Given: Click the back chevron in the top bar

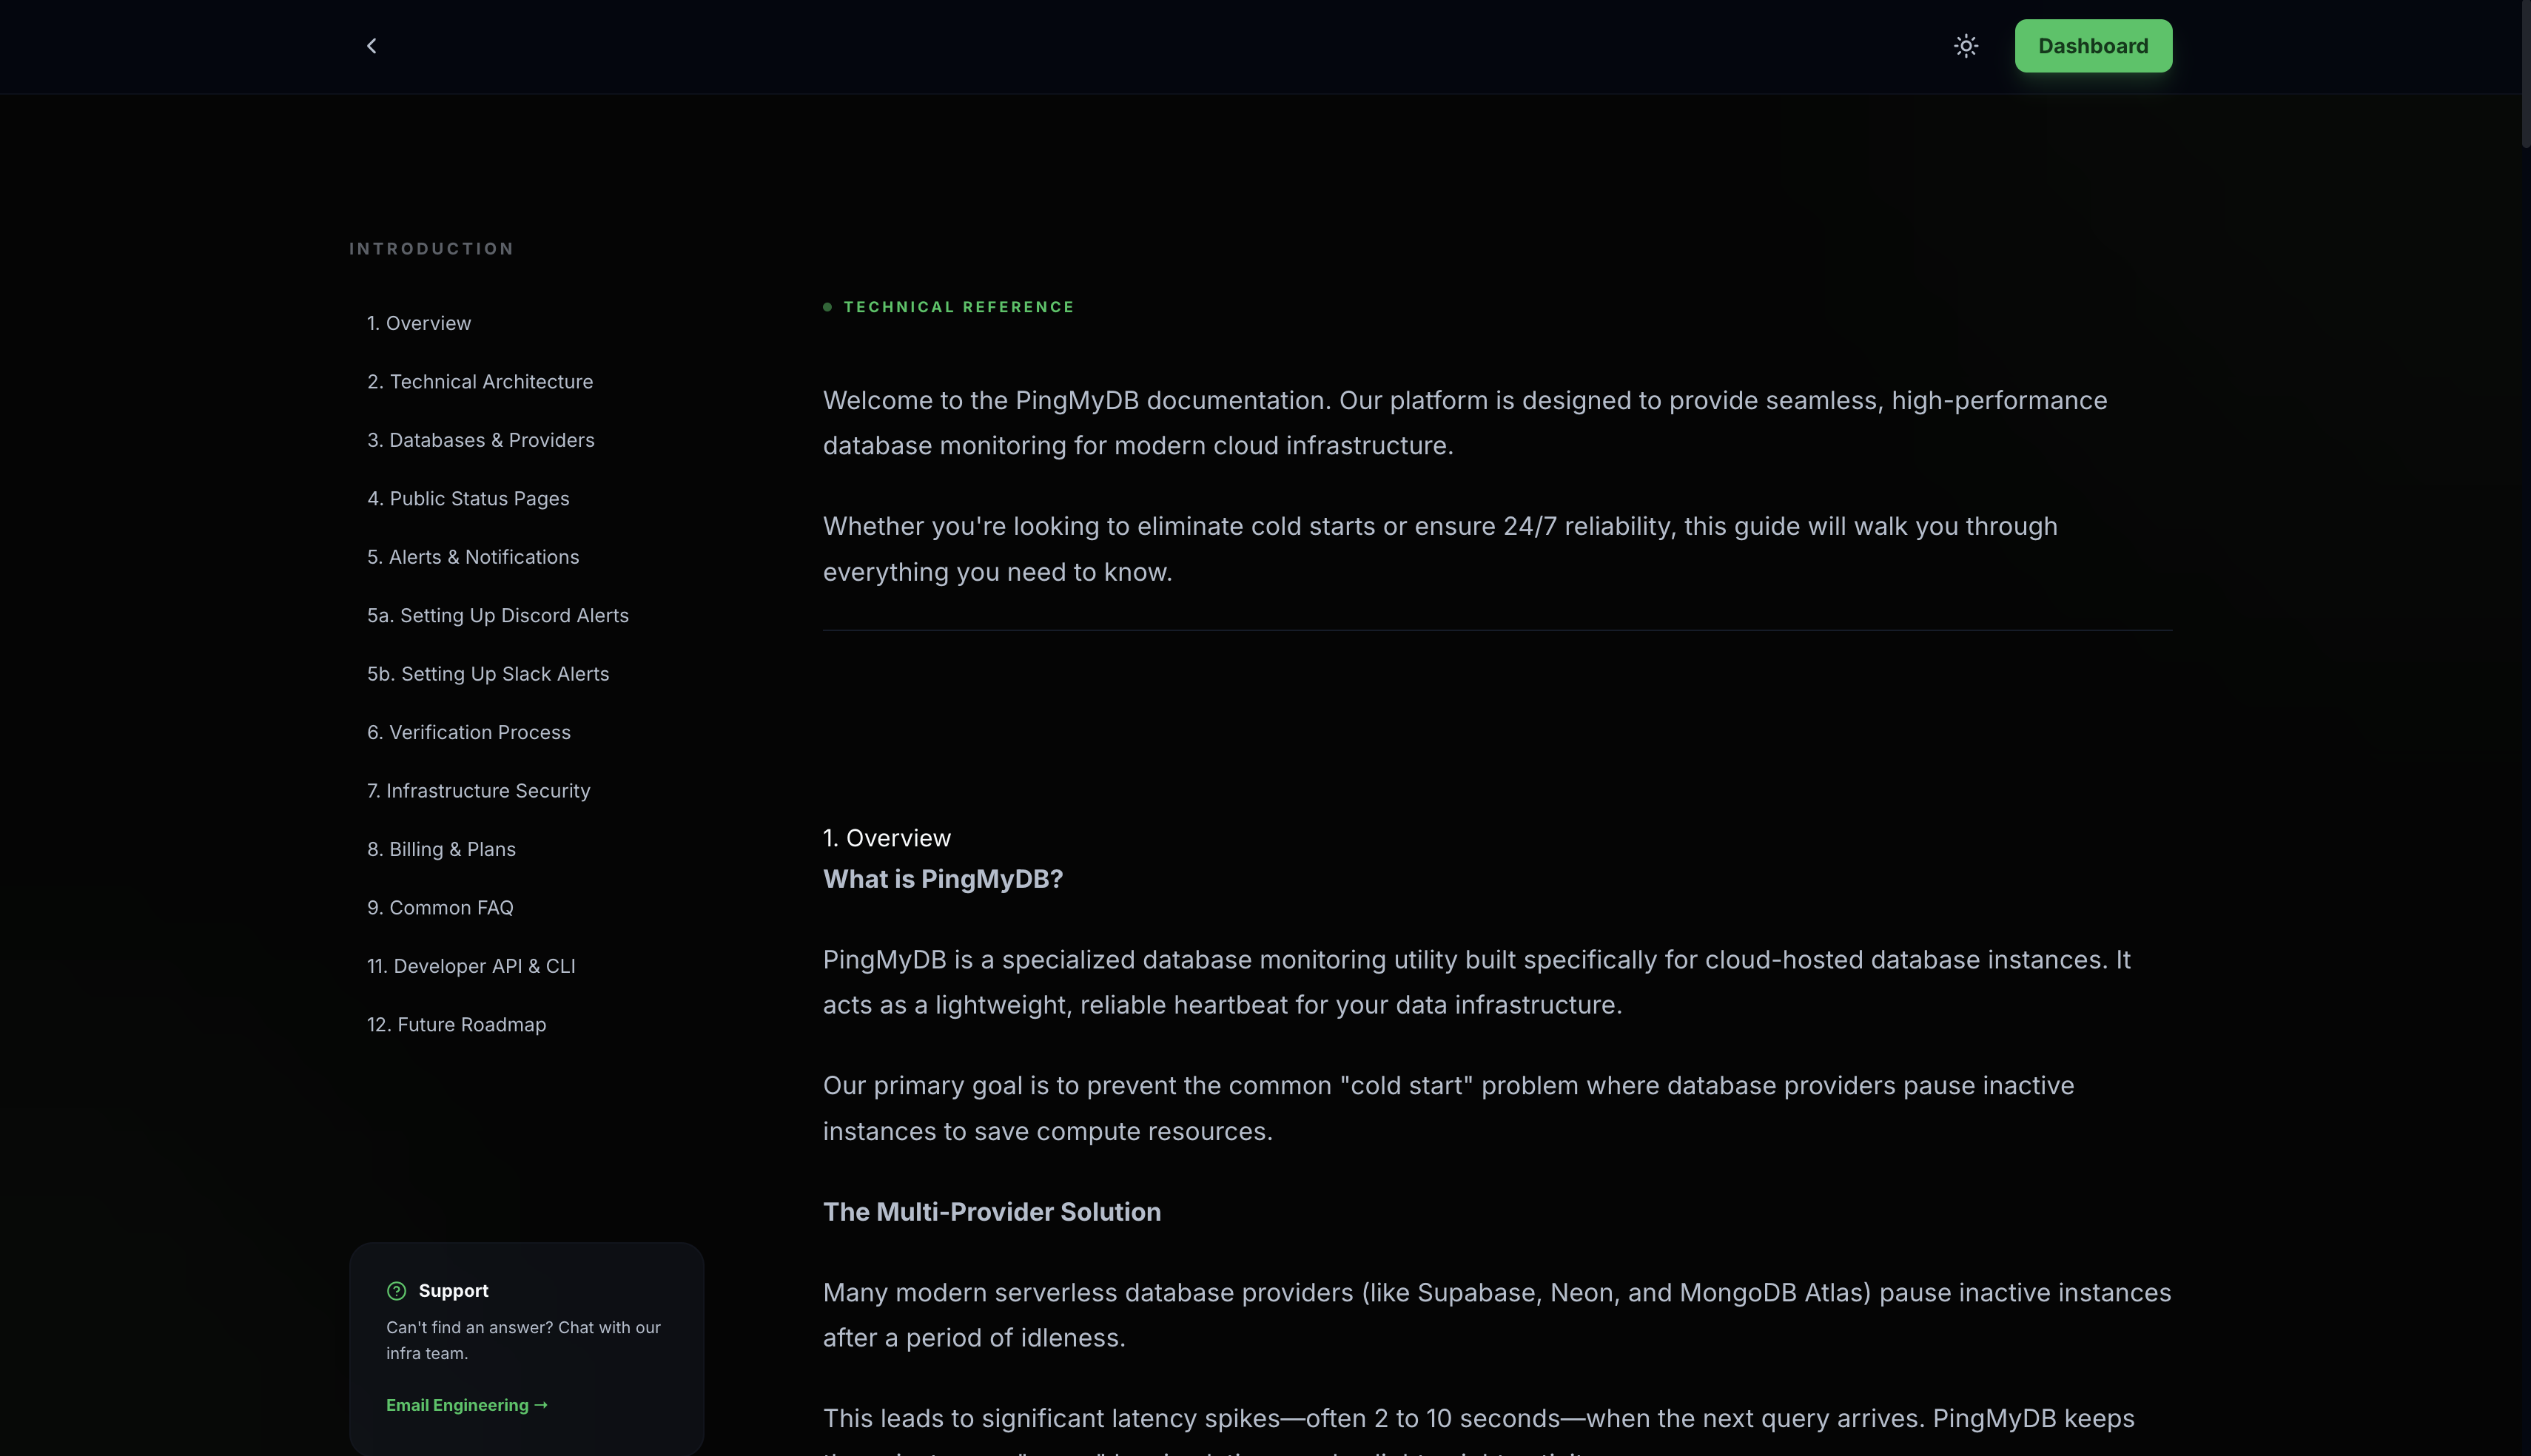Looking at the screenshot, I should tap(371, 45).
